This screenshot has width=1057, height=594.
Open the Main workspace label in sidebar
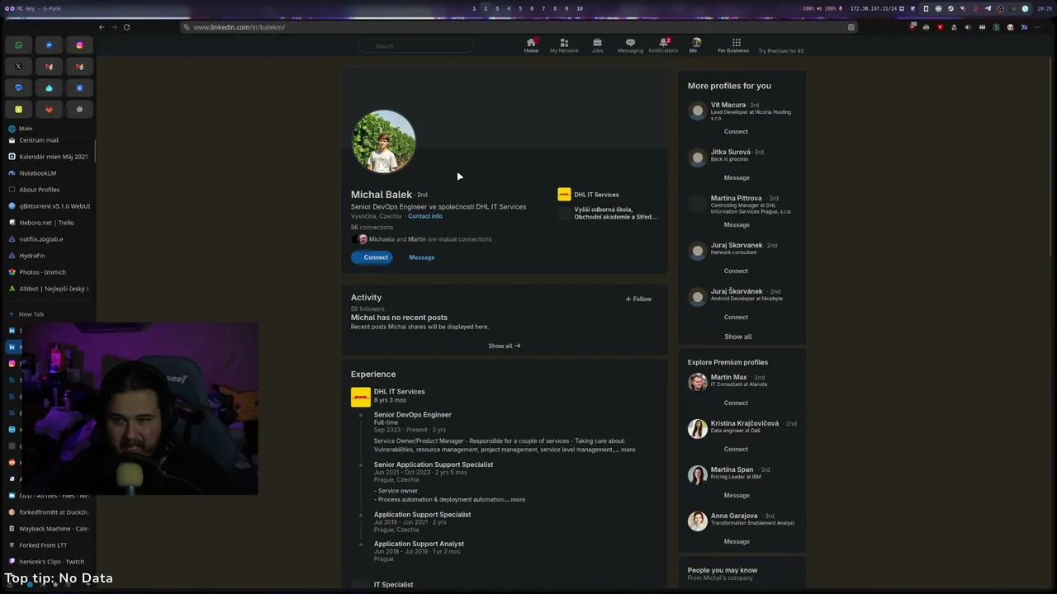click(x=26, y=129)
